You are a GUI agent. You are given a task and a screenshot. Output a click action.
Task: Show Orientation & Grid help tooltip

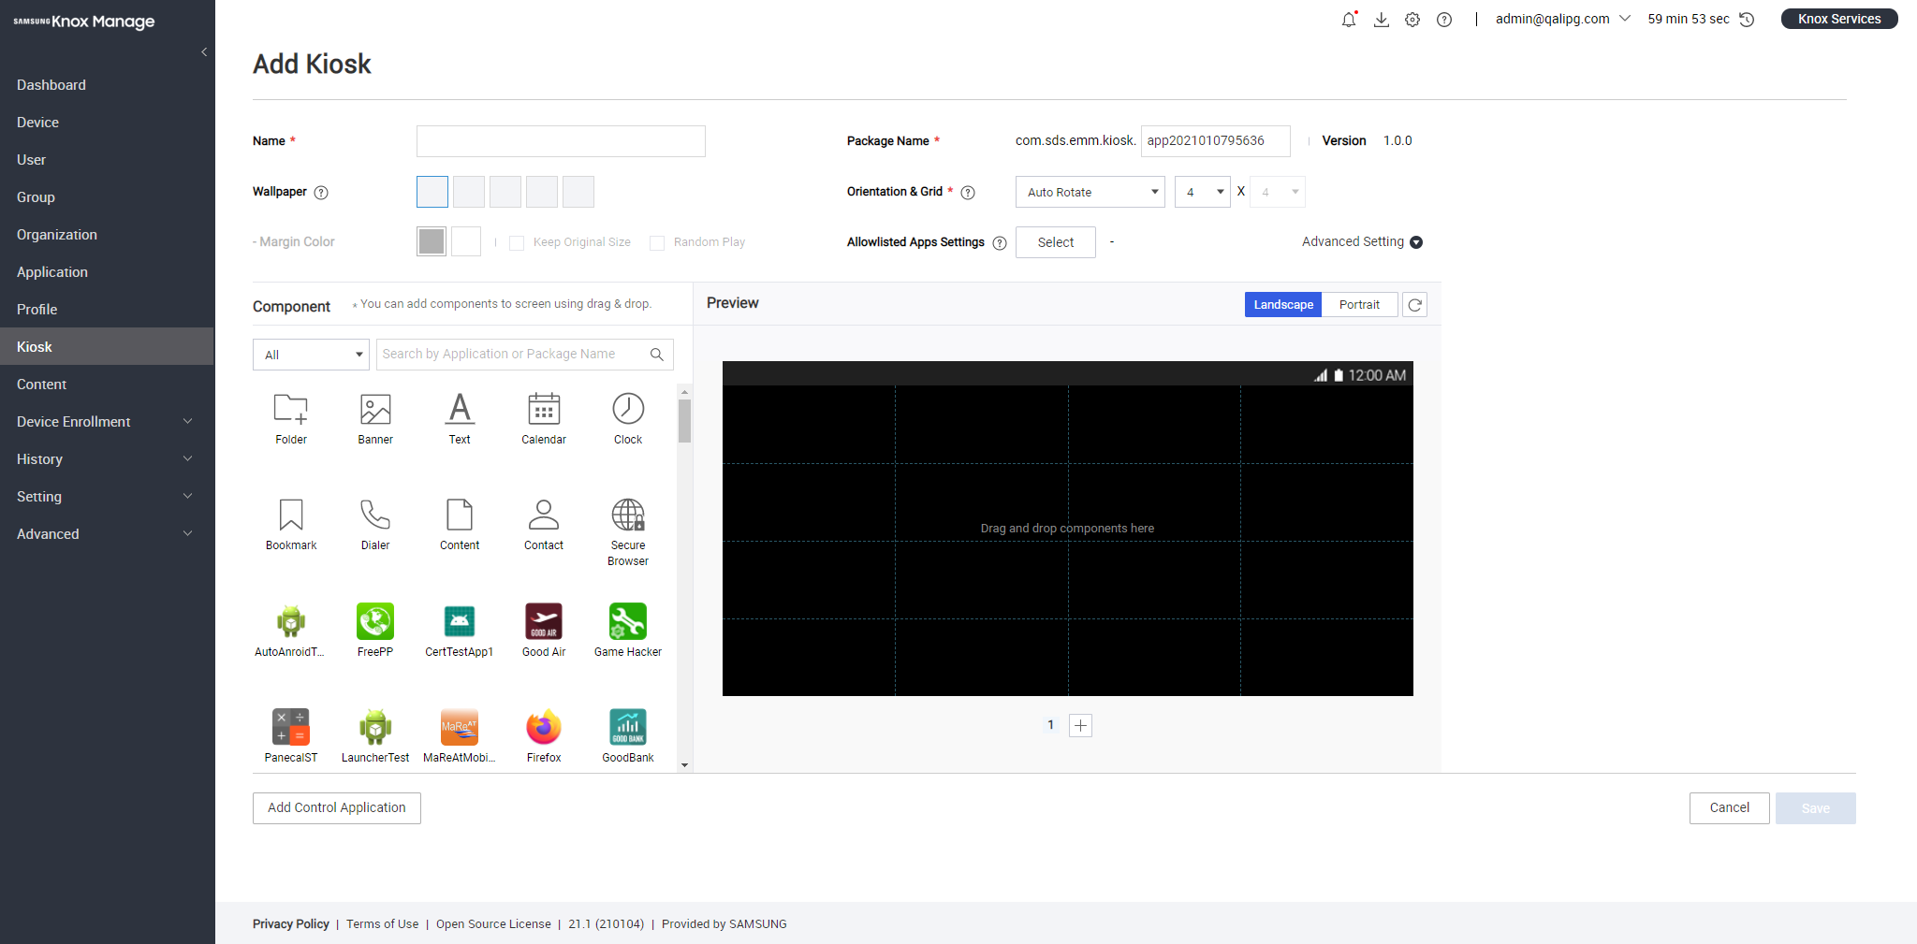tap(968, 193)
